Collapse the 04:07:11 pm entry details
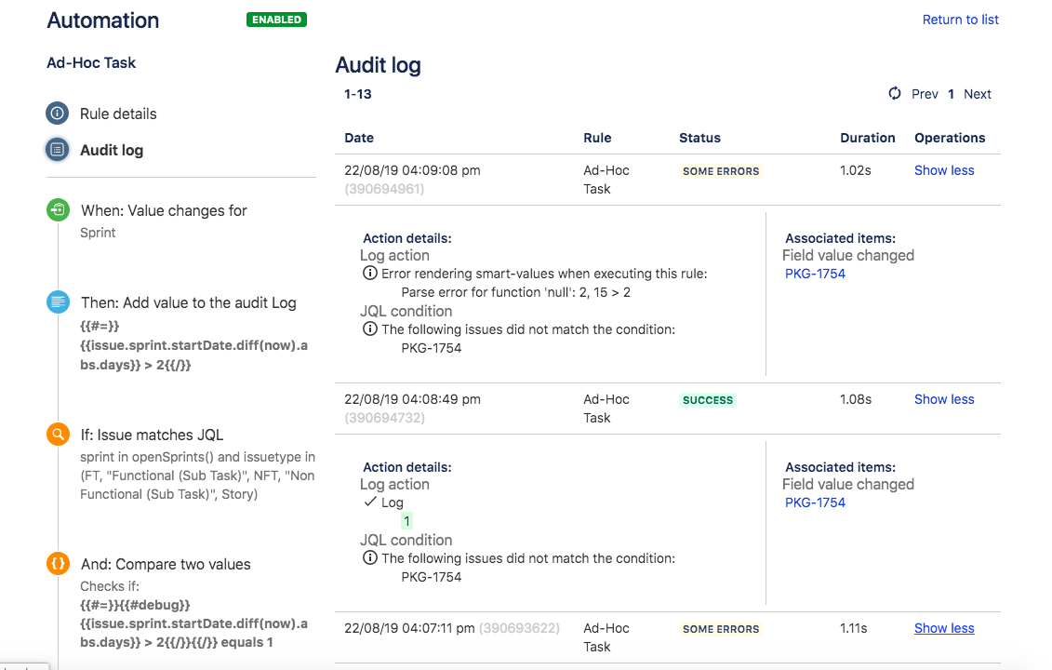Image resolution: width=1052 pixels, height=670 pixels. click(944, 628)
